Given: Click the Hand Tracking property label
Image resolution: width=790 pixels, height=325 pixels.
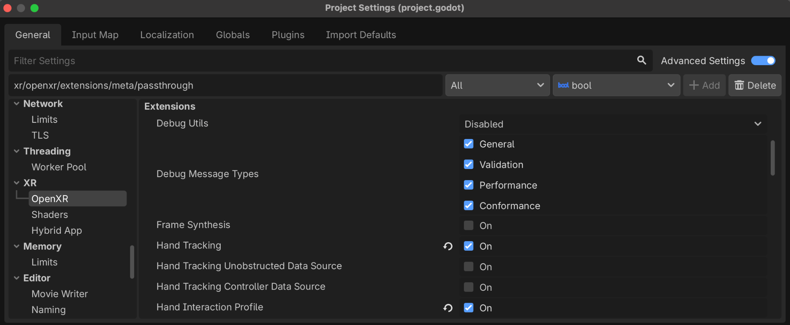Looking at the screenshot, I should [189, 245].
